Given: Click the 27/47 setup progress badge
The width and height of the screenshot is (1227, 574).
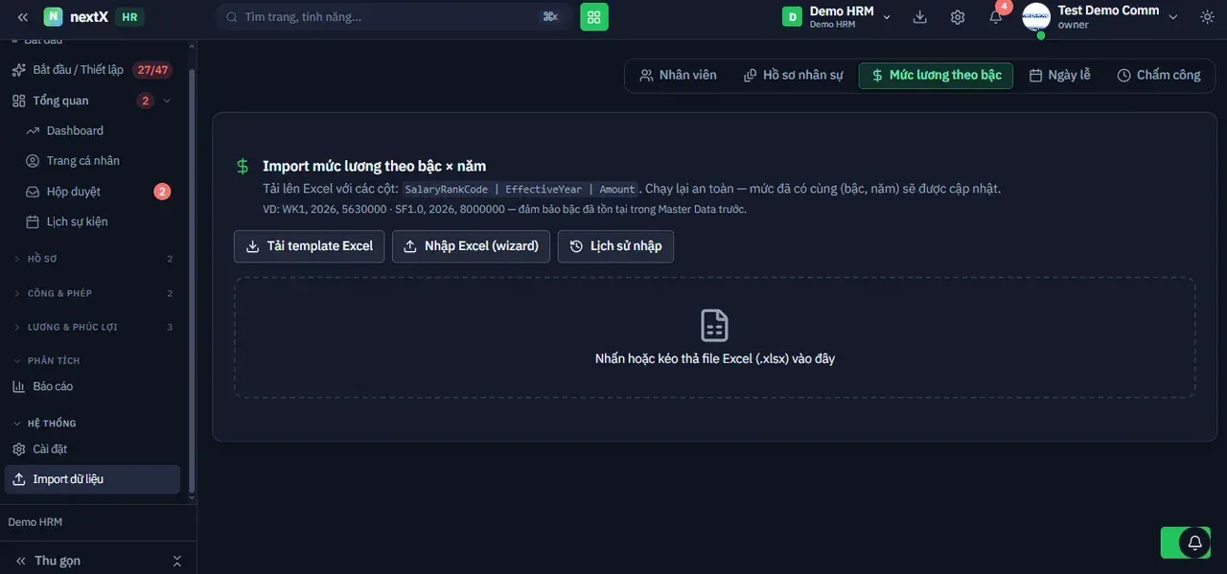Looking at the screenshot, I should point(152,70).
